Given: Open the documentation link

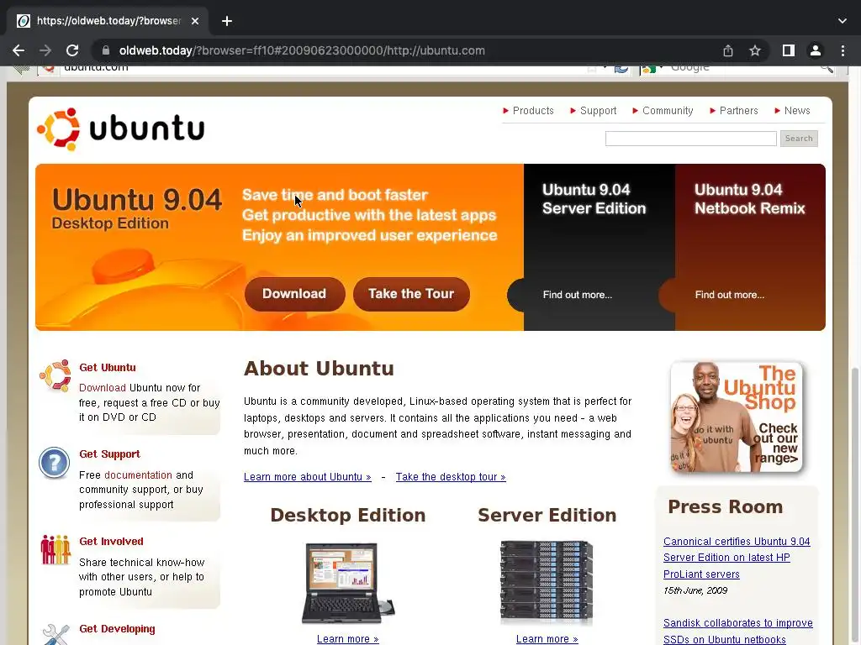Looking at the screenshot, I should [138, 475].
